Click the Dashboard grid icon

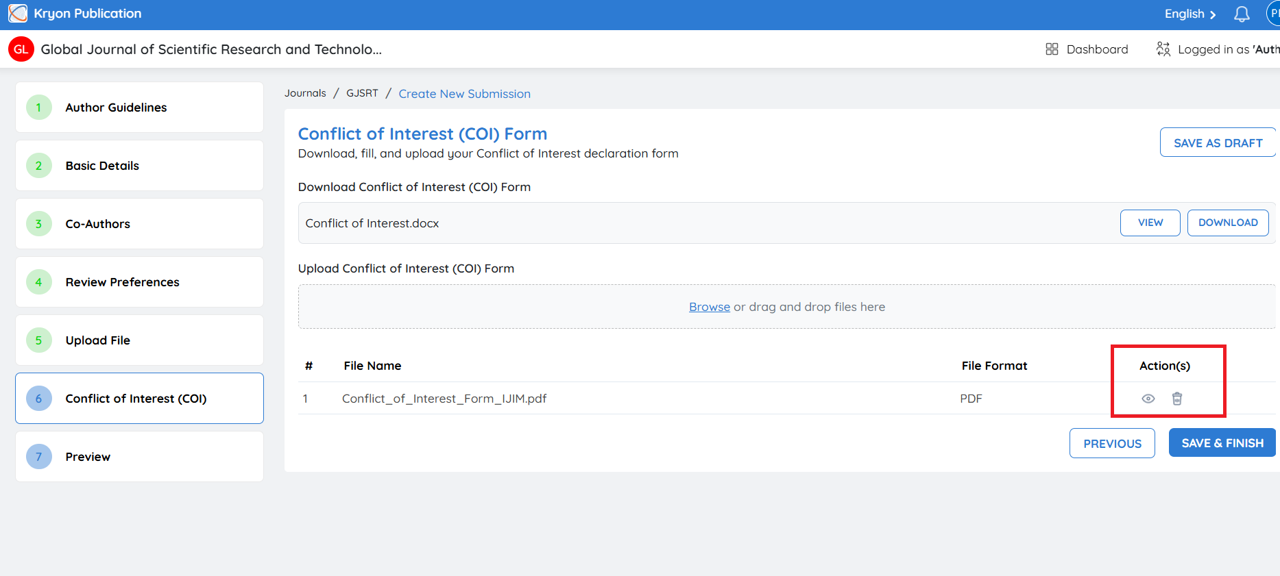(x=1052, y=49)
